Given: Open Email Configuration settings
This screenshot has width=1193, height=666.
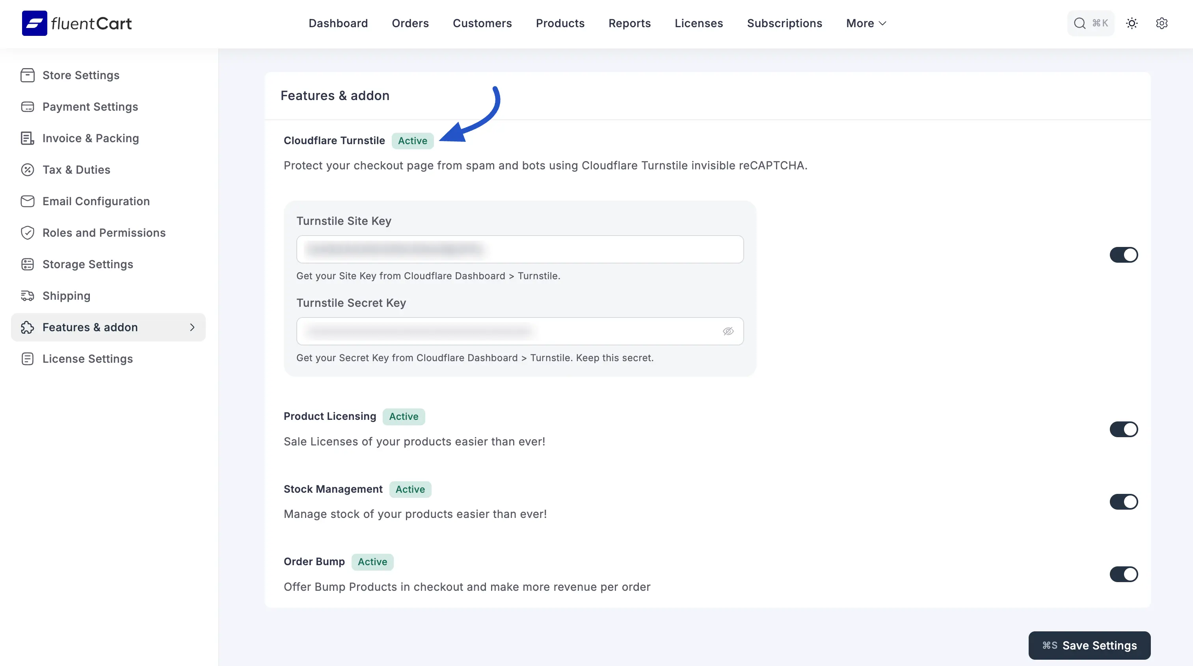Looking at the screenshot, I should 96,201.
